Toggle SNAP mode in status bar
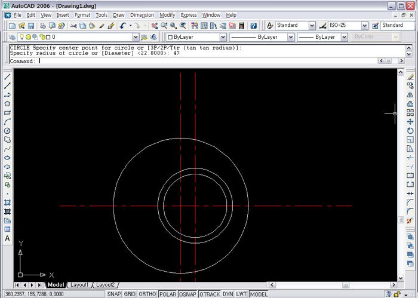Viewport: 418px width, 298px height. (114, 294)
